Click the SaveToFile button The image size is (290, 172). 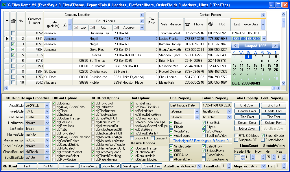click(152, 166)
